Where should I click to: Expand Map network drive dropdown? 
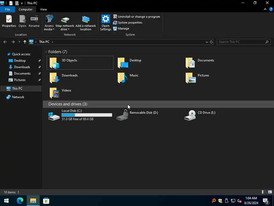click(65, 23)
